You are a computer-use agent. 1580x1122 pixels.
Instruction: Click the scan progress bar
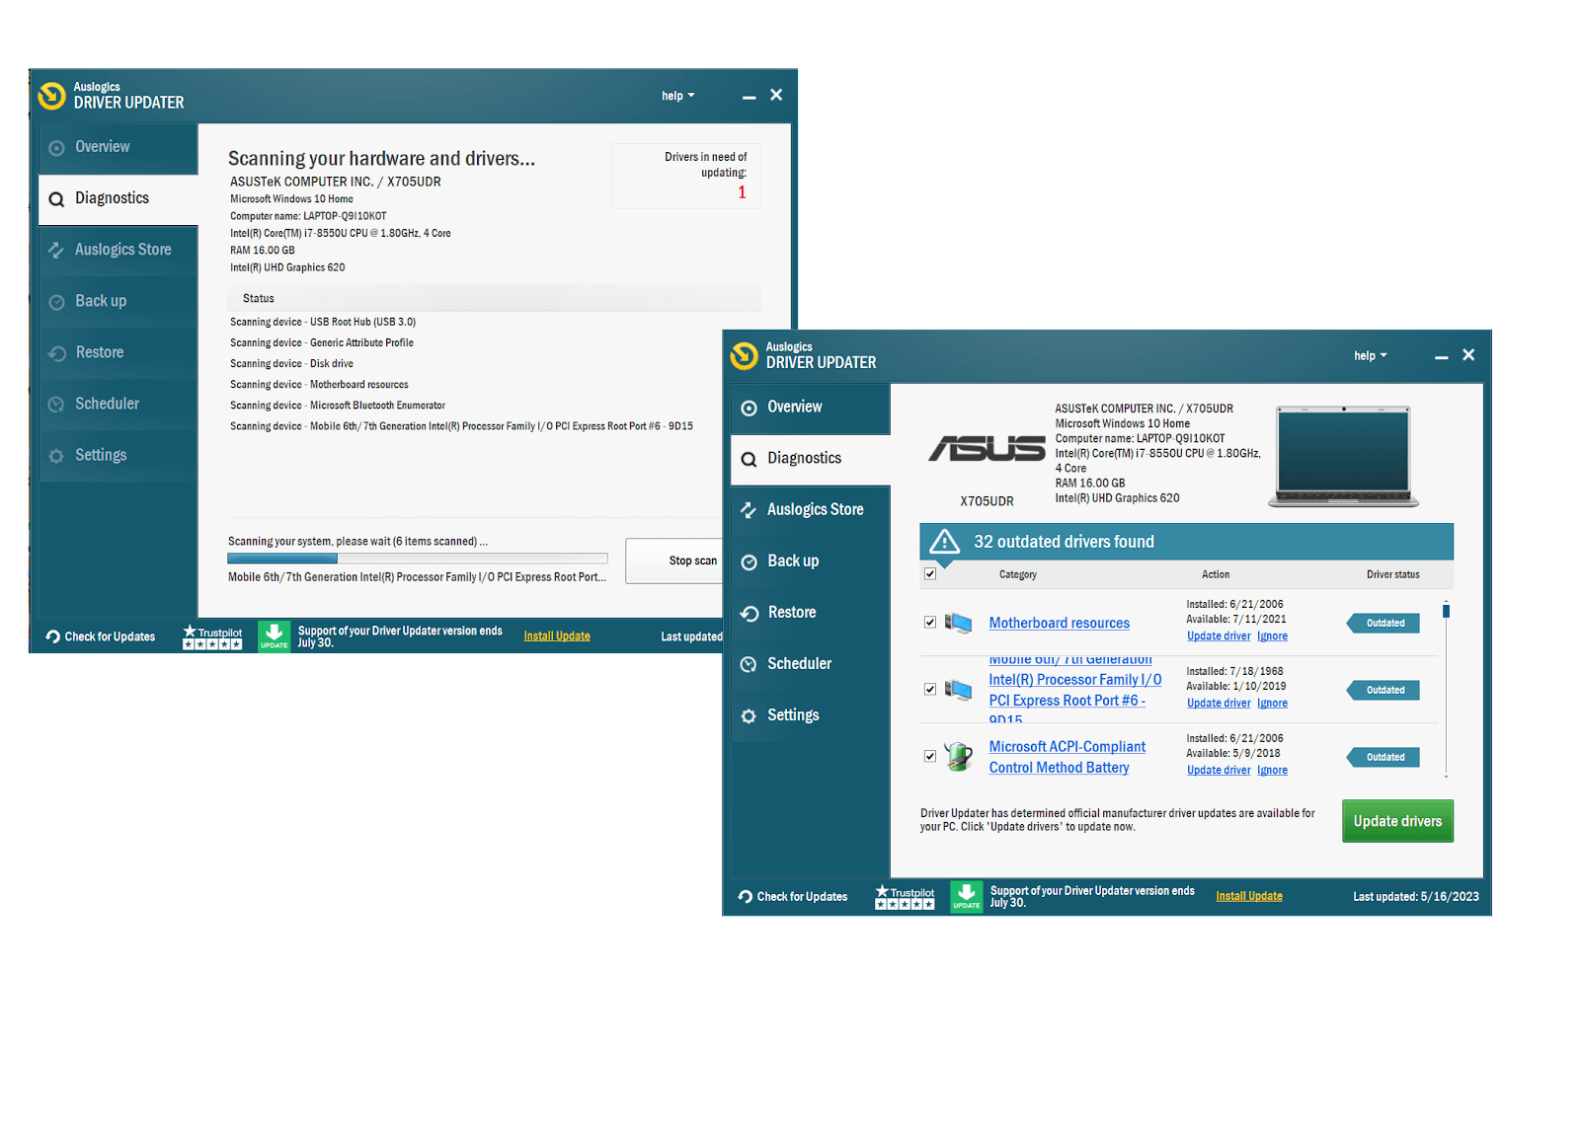(x=418, y=559)
